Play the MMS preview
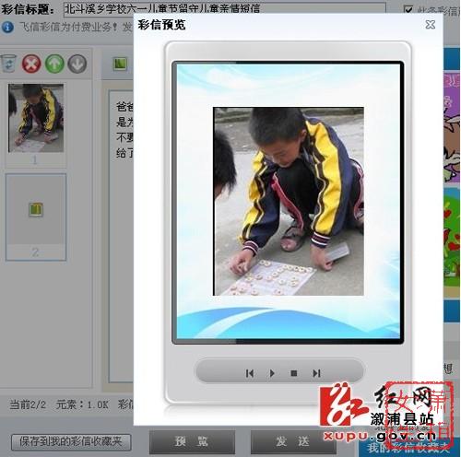The image size is (461, 457). (272, 373)
